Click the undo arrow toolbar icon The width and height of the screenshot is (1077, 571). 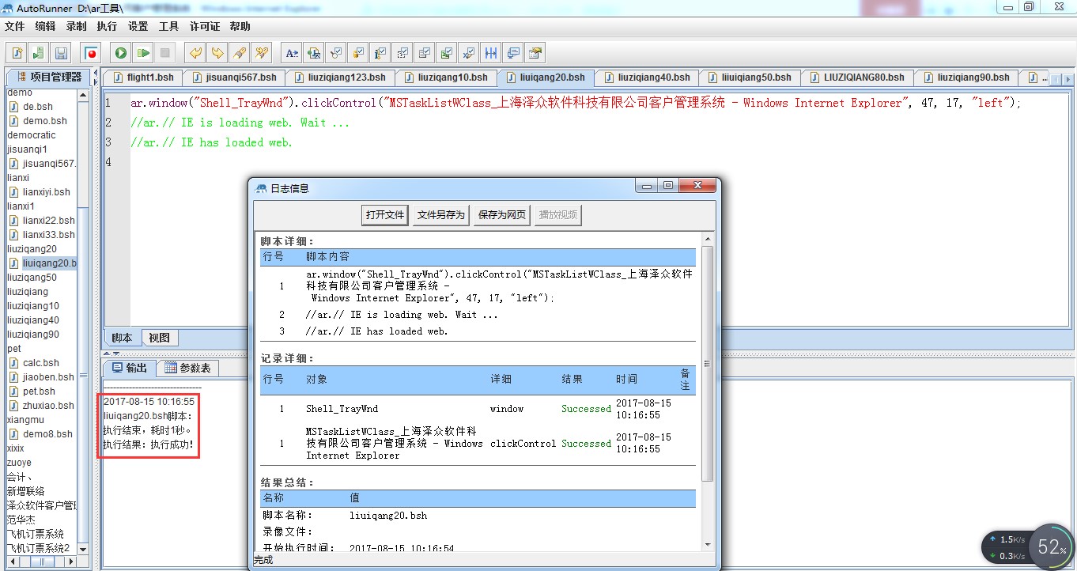point(195,53)
